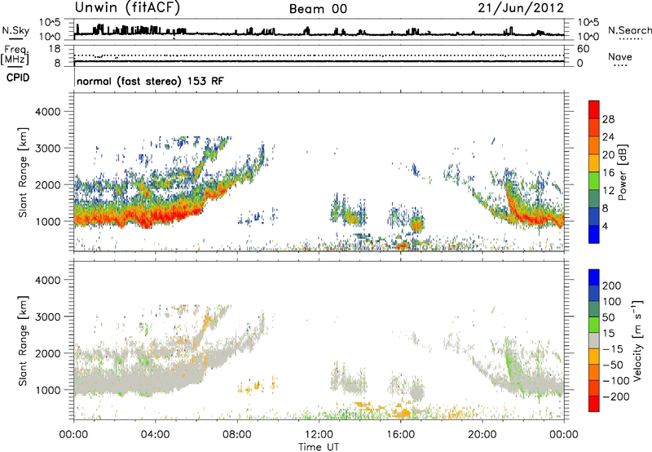Click the power panel 'Slant Range [km]' label
The image size is (652, 452).
coord(23,172)
